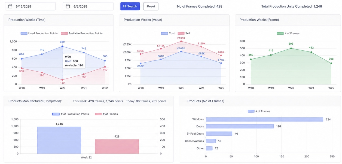
Task: Click the 6/2/2025 end date field
Action: click(x=88, y=6)
